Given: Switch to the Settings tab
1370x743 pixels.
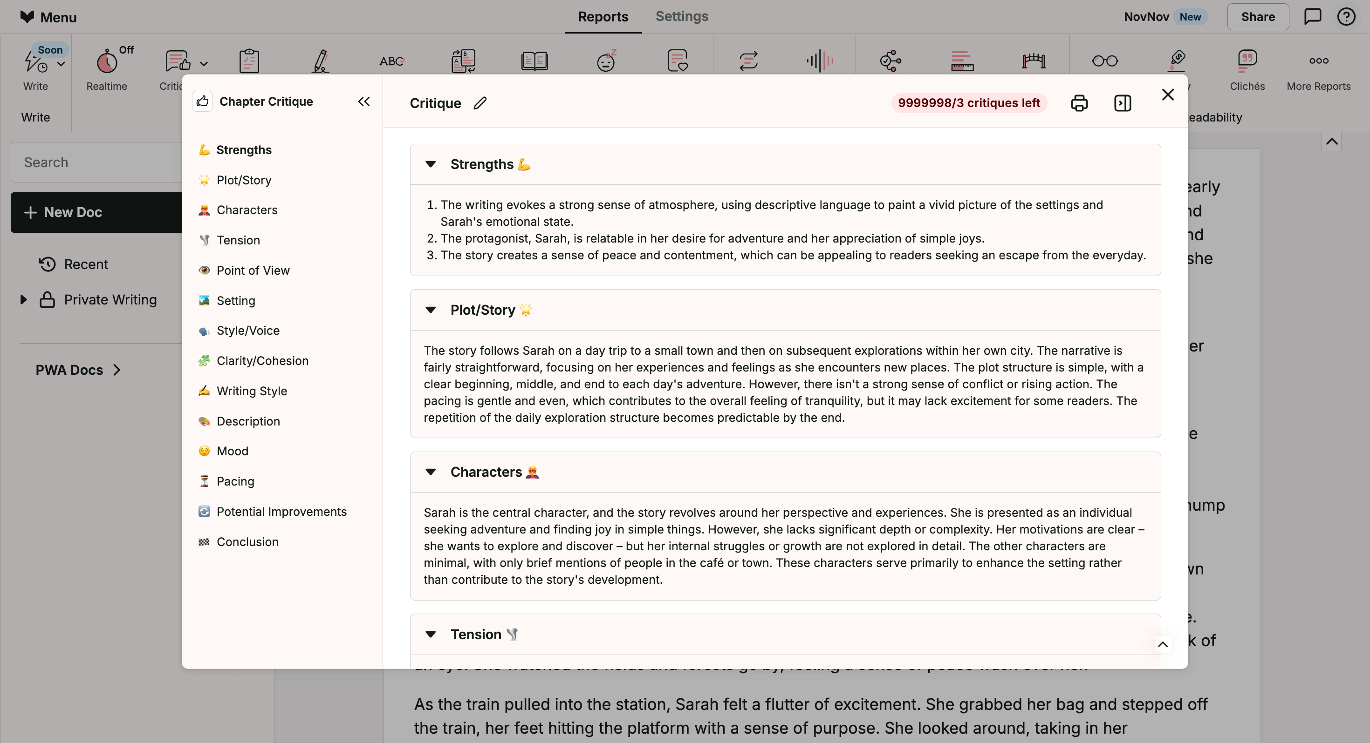Looking at the screenshot, I should point(682,16).
